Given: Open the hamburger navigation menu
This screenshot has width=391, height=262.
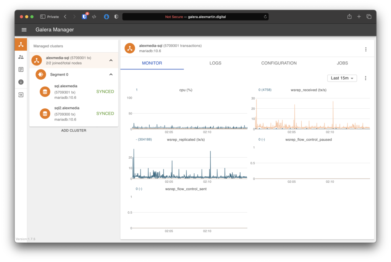Looking at the screenshot, I should point(24,30).
